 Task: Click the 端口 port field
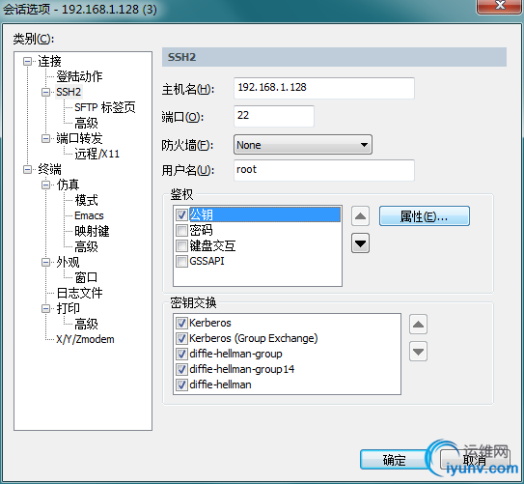pyautogui.click(x=274, y=116)
